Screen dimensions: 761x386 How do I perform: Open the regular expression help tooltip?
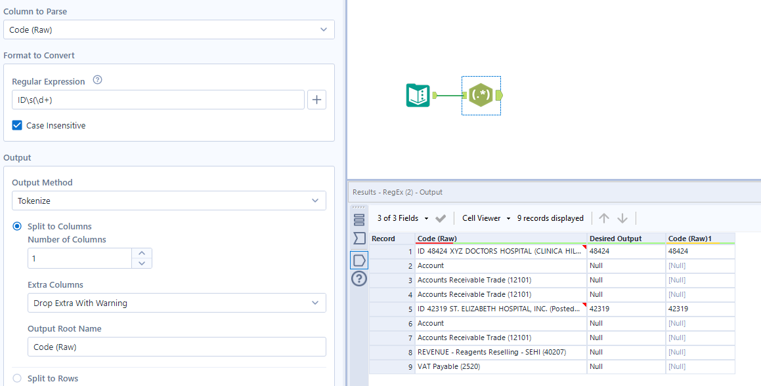[x=97, y=80]
